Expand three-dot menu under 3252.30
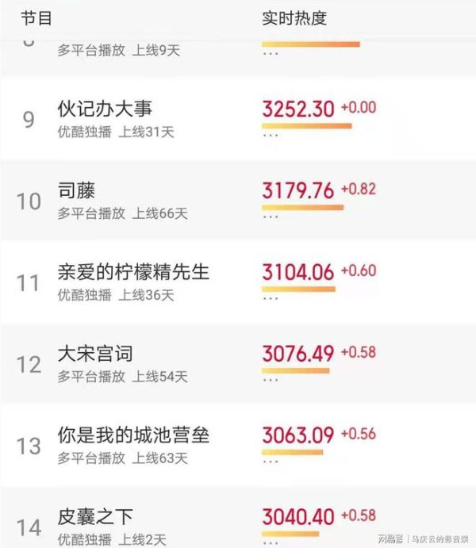476x548 pixels. coord(271,136)
